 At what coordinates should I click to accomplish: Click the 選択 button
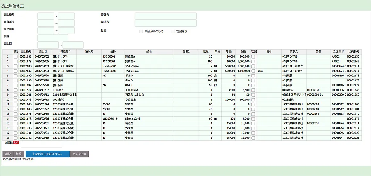click(8, 154)
